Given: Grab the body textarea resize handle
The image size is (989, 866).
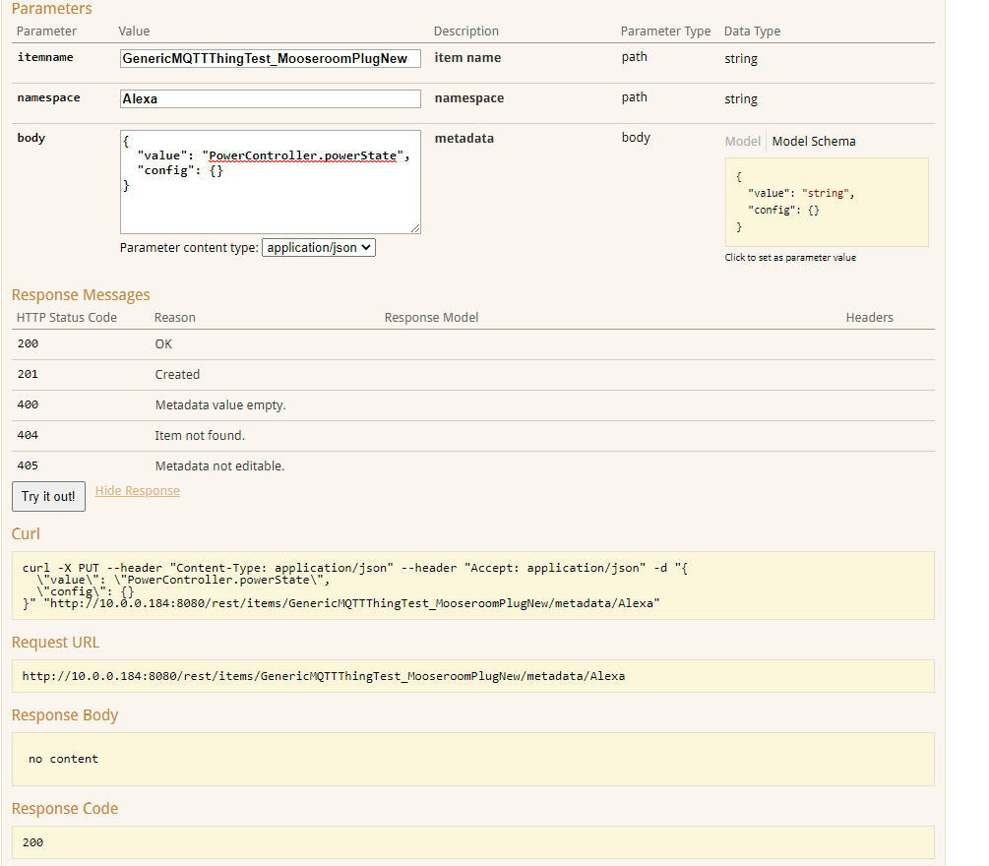Looking at the screenshot, I should pyautogui.click(x=415, y=228).
